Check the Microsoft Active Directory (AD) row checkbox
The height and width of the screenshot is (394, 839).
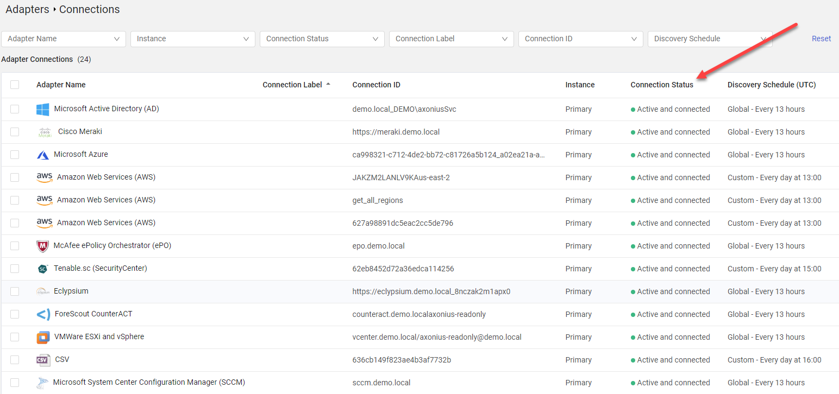click(15, 109)
